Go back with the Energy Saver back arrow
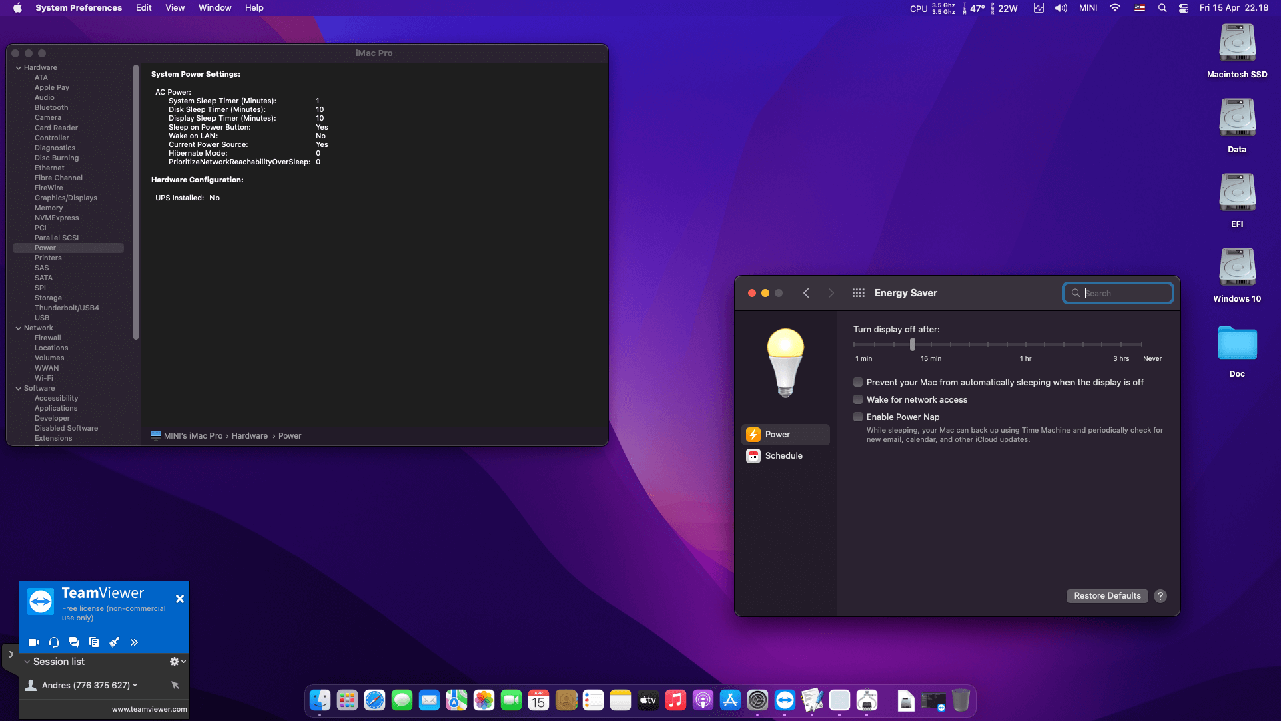 (806, 293)
